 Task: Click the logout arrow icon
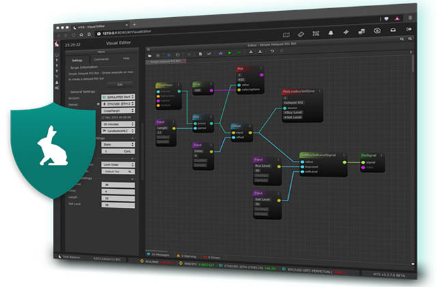coord(409,29)
